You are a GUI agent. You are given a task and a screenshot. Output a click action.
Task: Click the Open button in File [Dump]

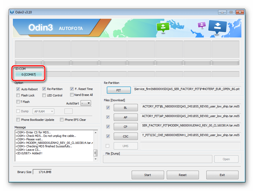[x=226, y=159]
